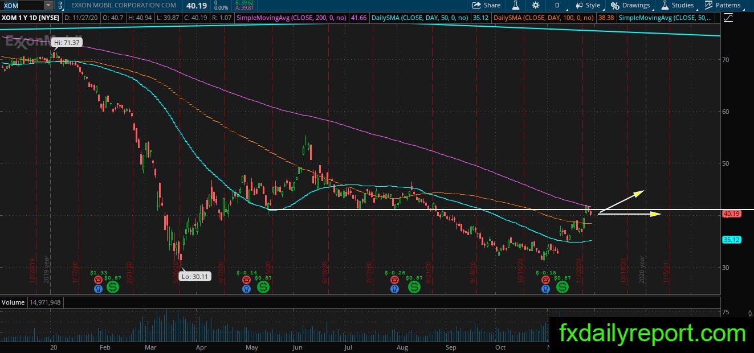754x353 pixels.
Task: Click SimpleMovingAvg (CLOSE, 200) study label
Action: click(291, 18)
